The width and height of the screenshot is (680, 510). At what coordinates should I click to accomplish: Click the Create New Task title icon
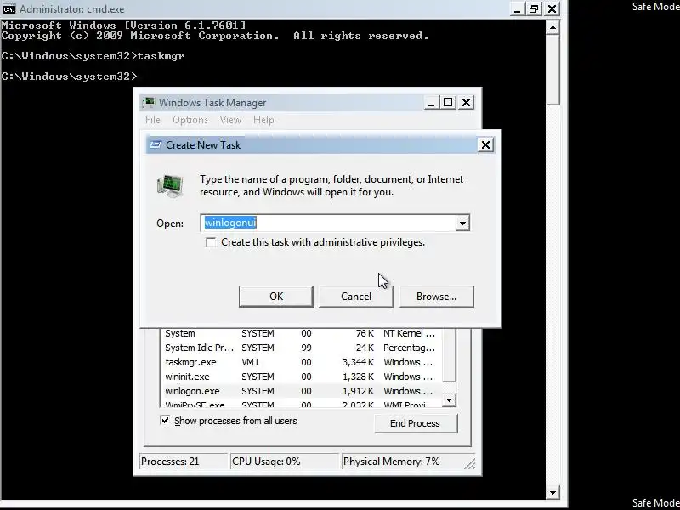pyautogui.click(x=156, y=144)
